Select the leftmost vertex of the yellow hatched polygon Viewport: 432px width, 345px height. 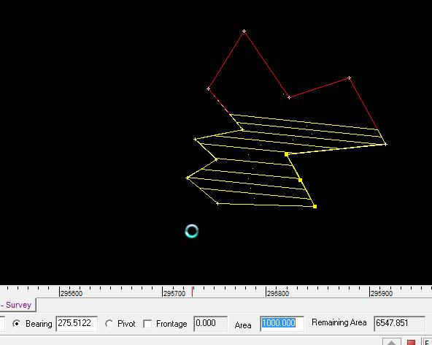[188, 178]
